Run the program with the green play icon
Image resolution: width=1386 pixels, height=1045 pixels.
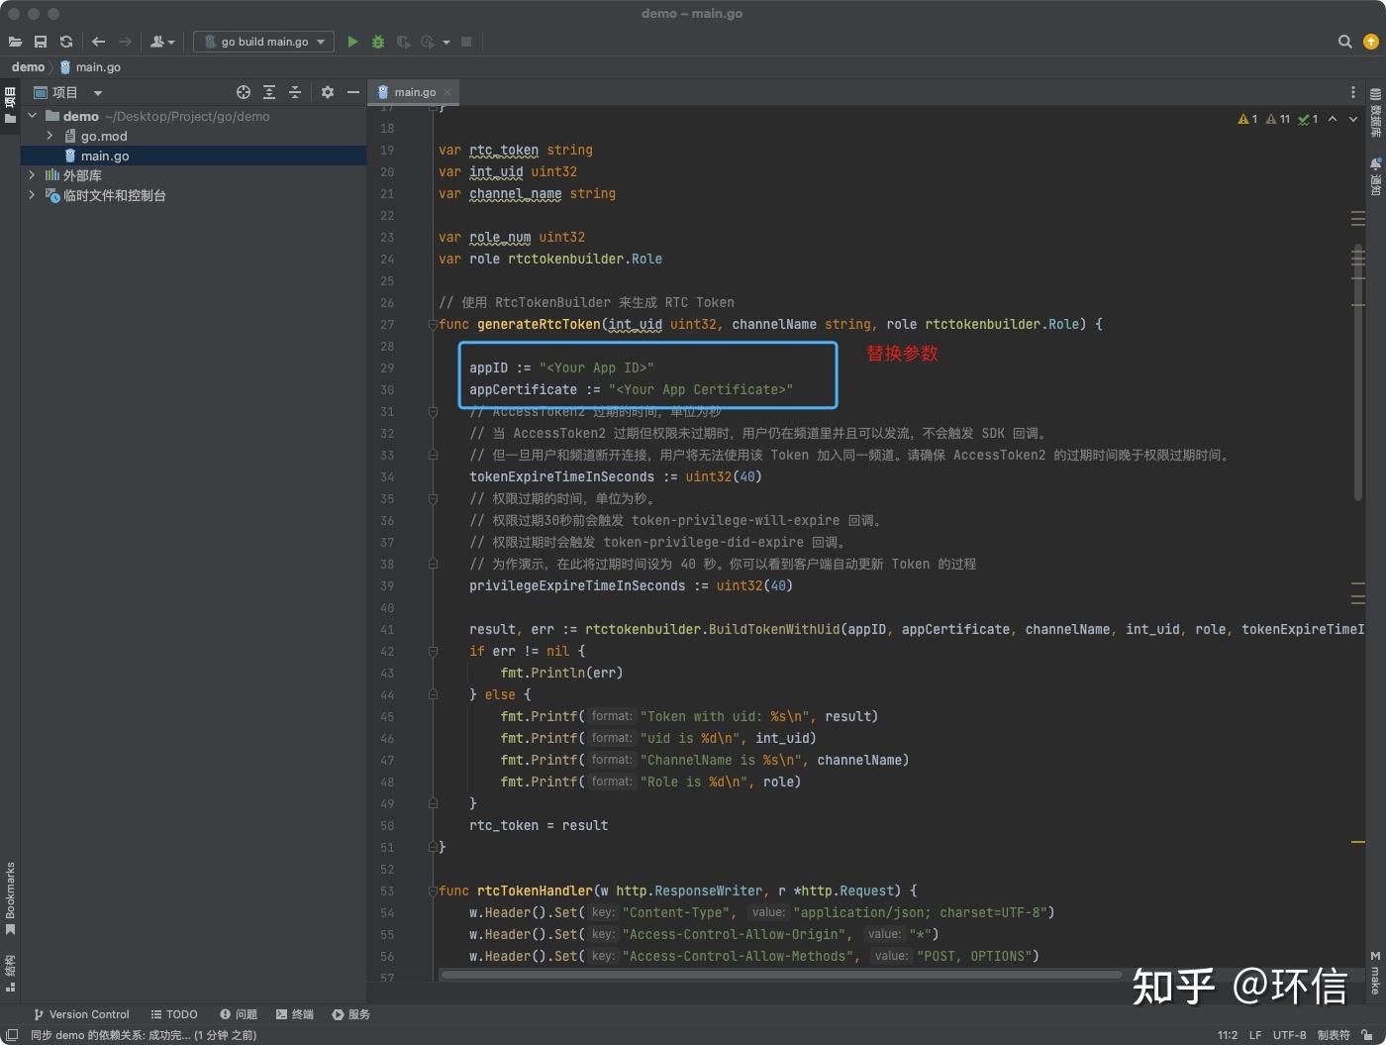click(352, 42)
